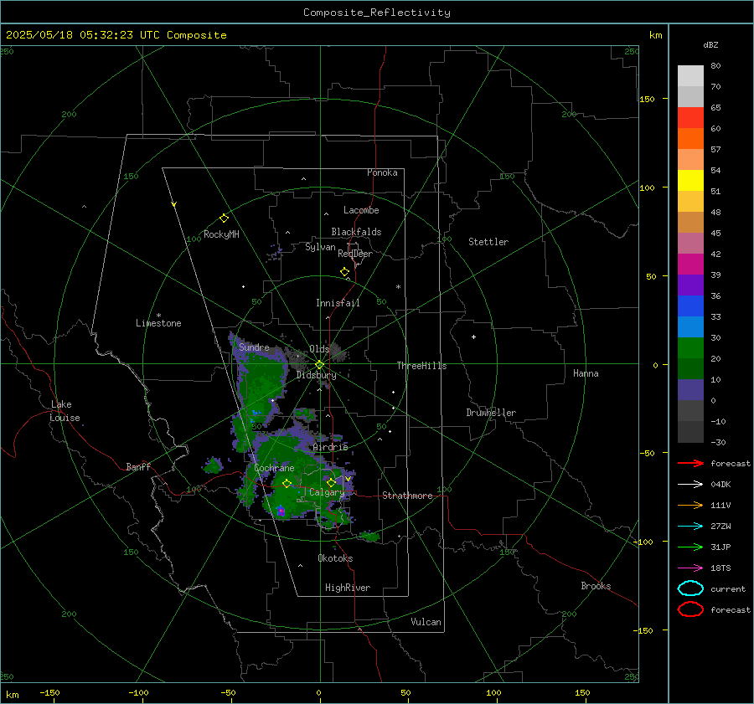This screenshot has height=704, width=754.
Task: Click the 'Hanna' map label
Action: tap(586, 373)
